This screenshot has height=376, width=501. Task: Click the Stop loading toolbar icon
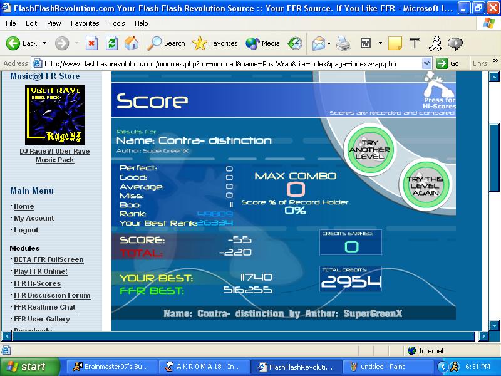91,43
